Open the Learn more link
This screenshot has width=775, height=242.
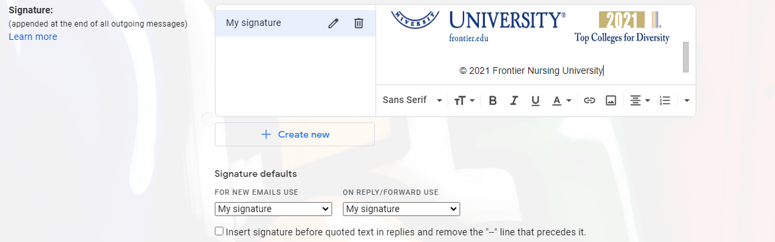pos(33,37)
